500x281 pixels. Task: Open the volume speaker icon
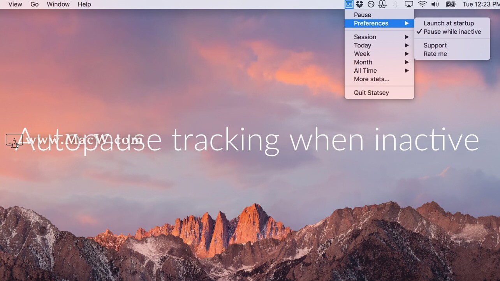(x=435, y=4)
